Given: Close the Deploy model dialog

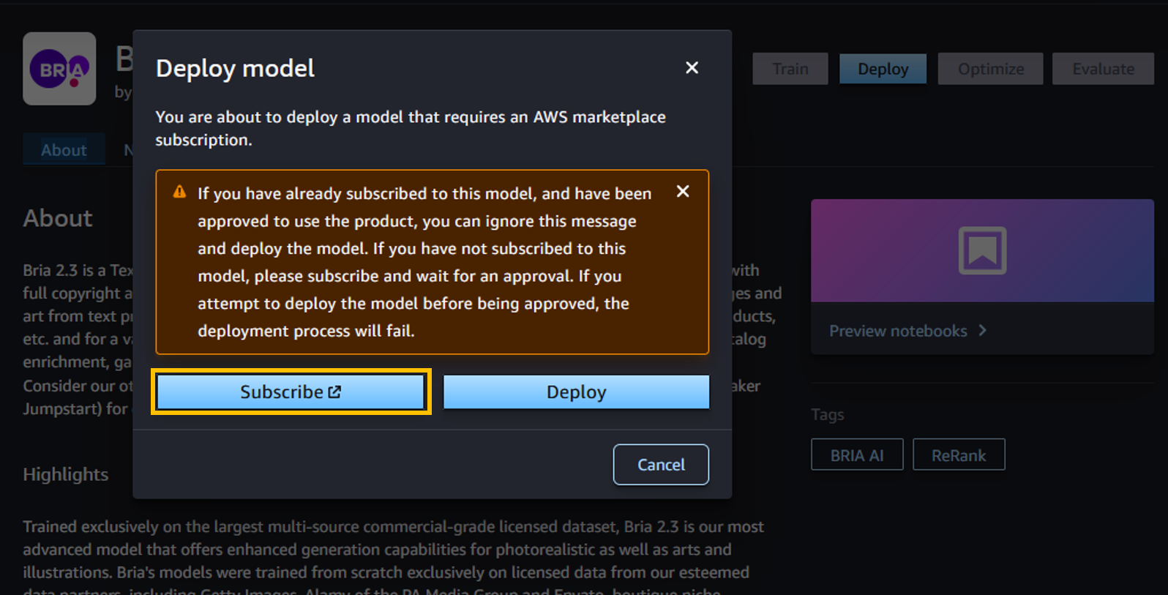Looking at the screenshot, I should [x=692, y=68].
